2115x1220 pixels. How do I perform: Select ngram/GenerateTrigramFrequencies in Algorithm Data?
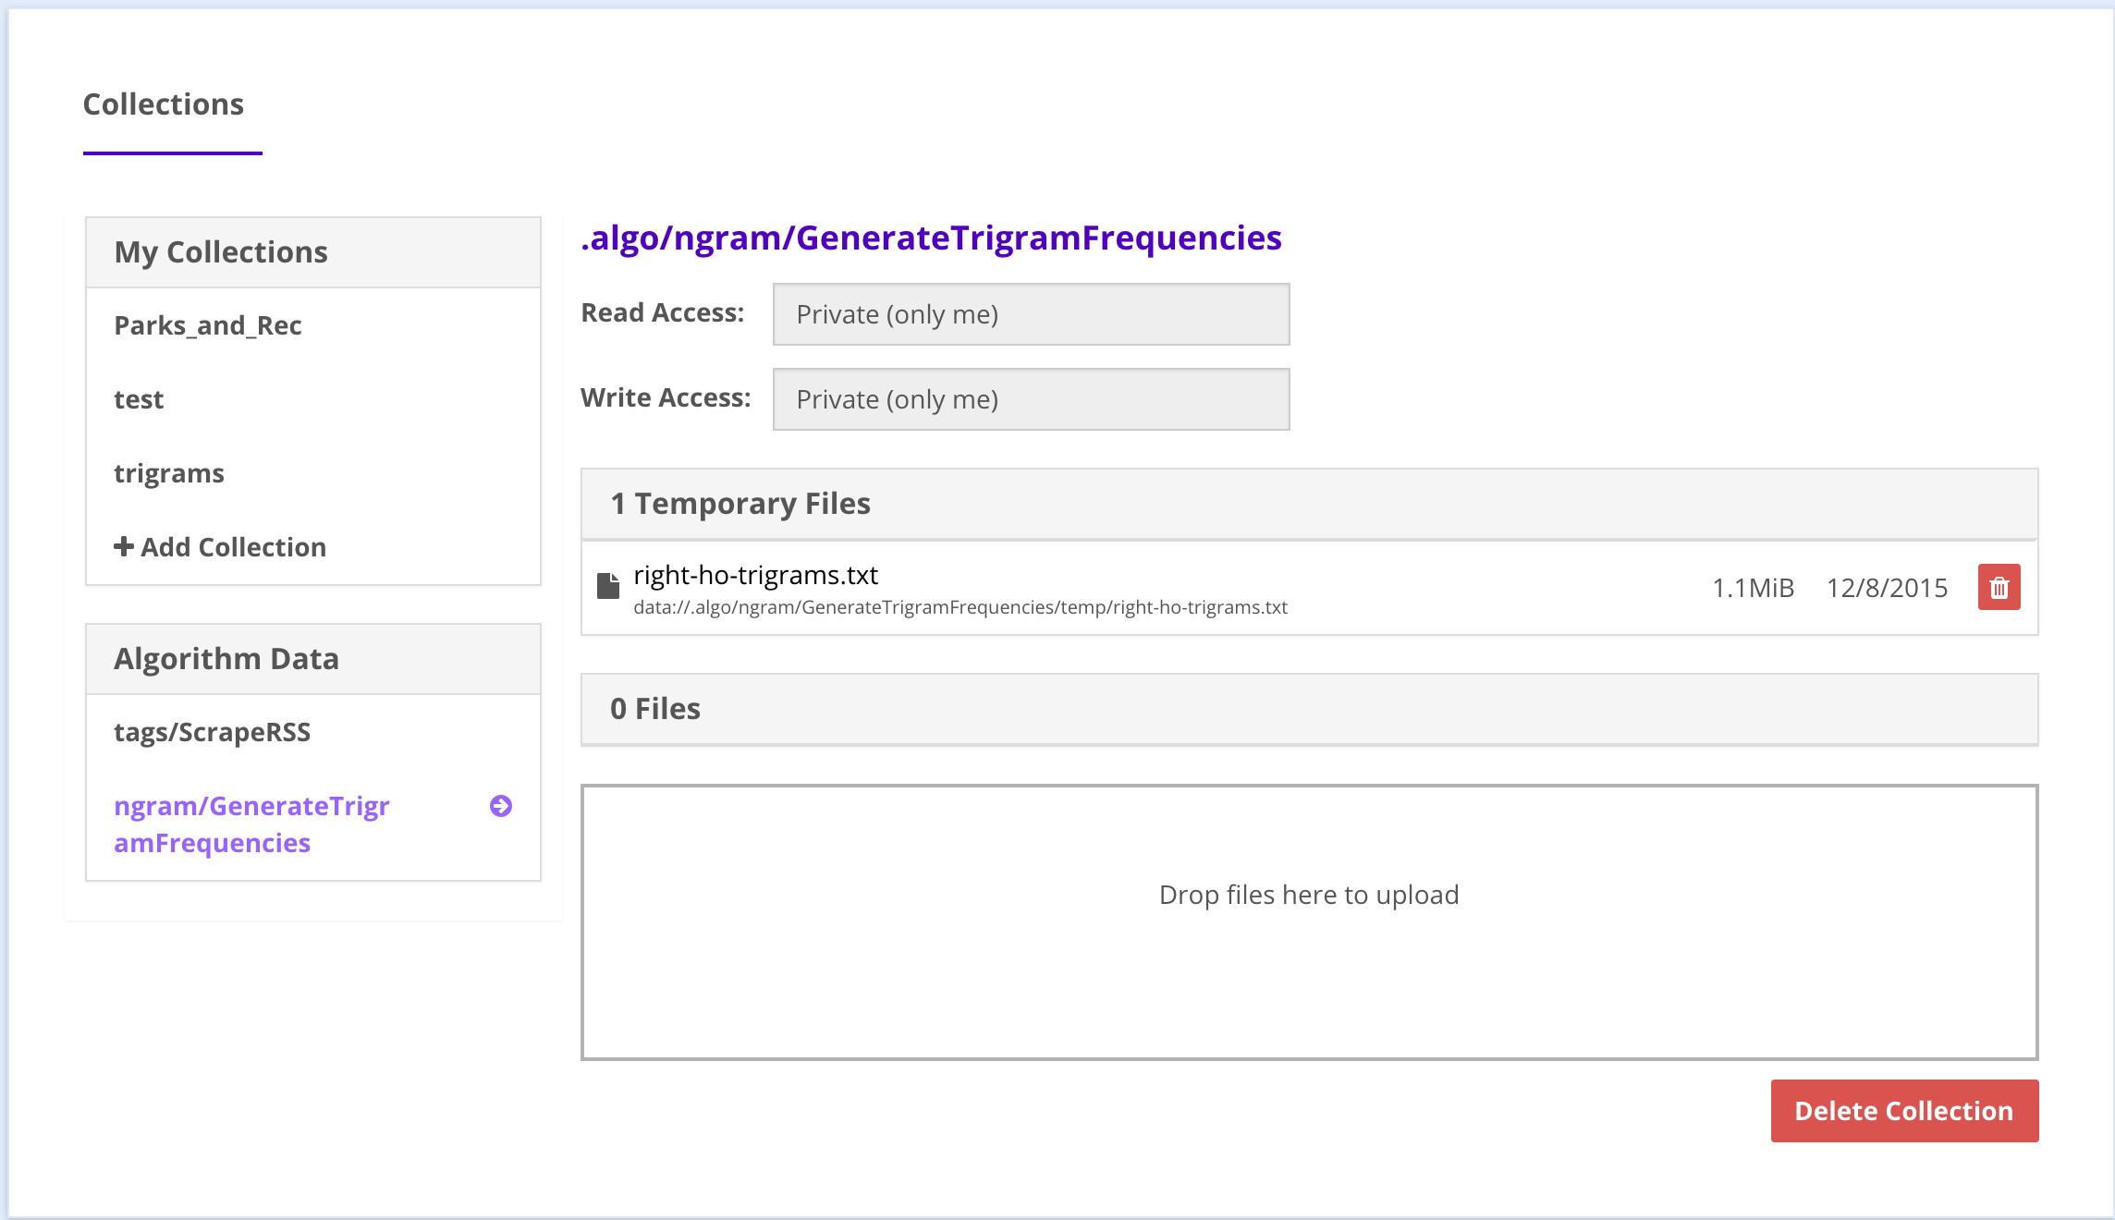251,824
